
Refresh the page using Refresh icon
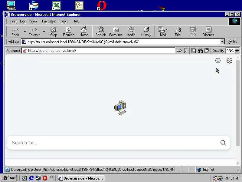(x=69, y=32)
